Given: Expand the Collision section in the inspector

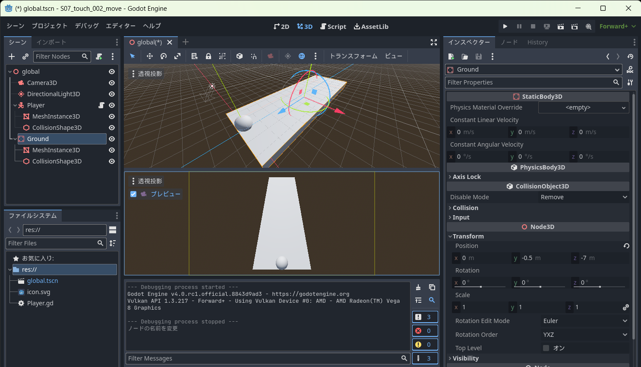Looking at the screenshot, I should click(x=463, y=207).
